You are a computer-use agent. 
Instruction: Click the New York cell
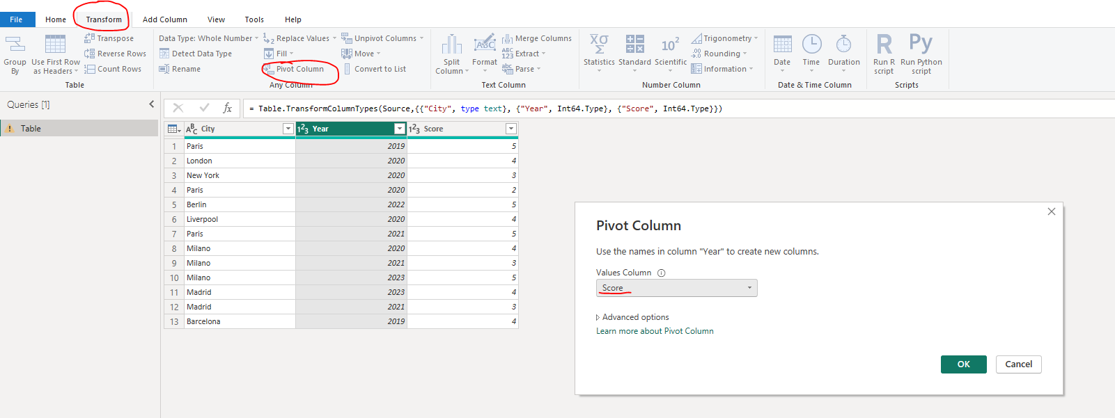[x=240, y=175]
